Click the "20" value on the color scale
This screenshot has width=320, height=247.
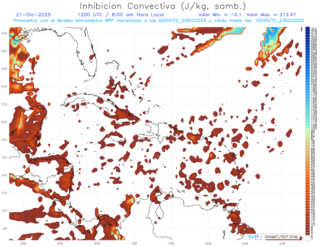point(313,211)
